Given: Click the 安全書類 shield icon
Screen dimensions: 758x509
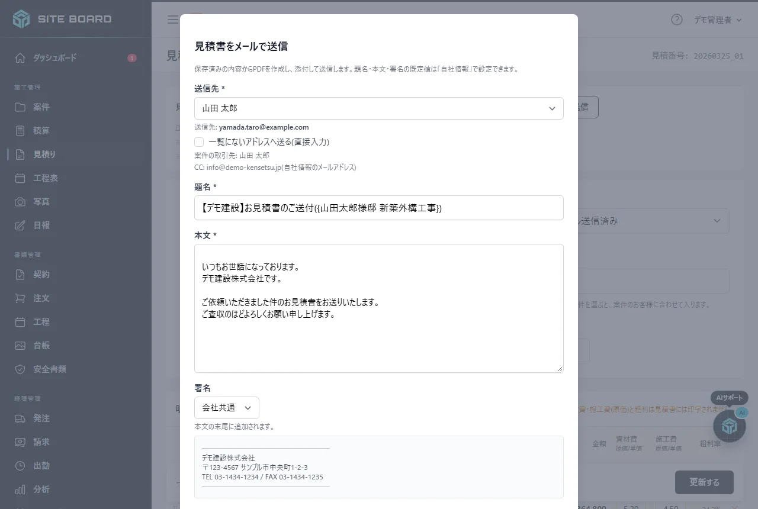Looking at the screenshot, I should (20, 369).
